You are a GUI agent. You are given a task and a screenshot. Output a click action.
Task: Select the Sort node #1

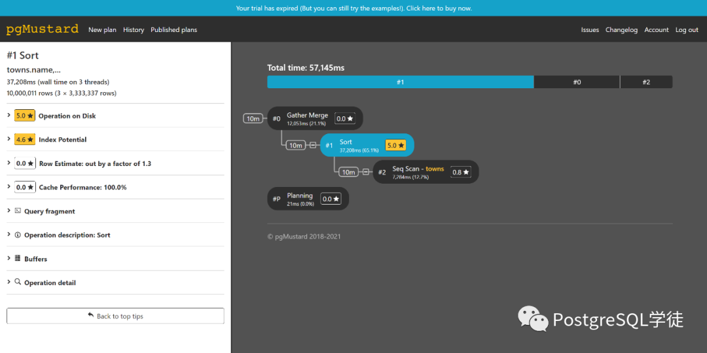coord(367,145)
